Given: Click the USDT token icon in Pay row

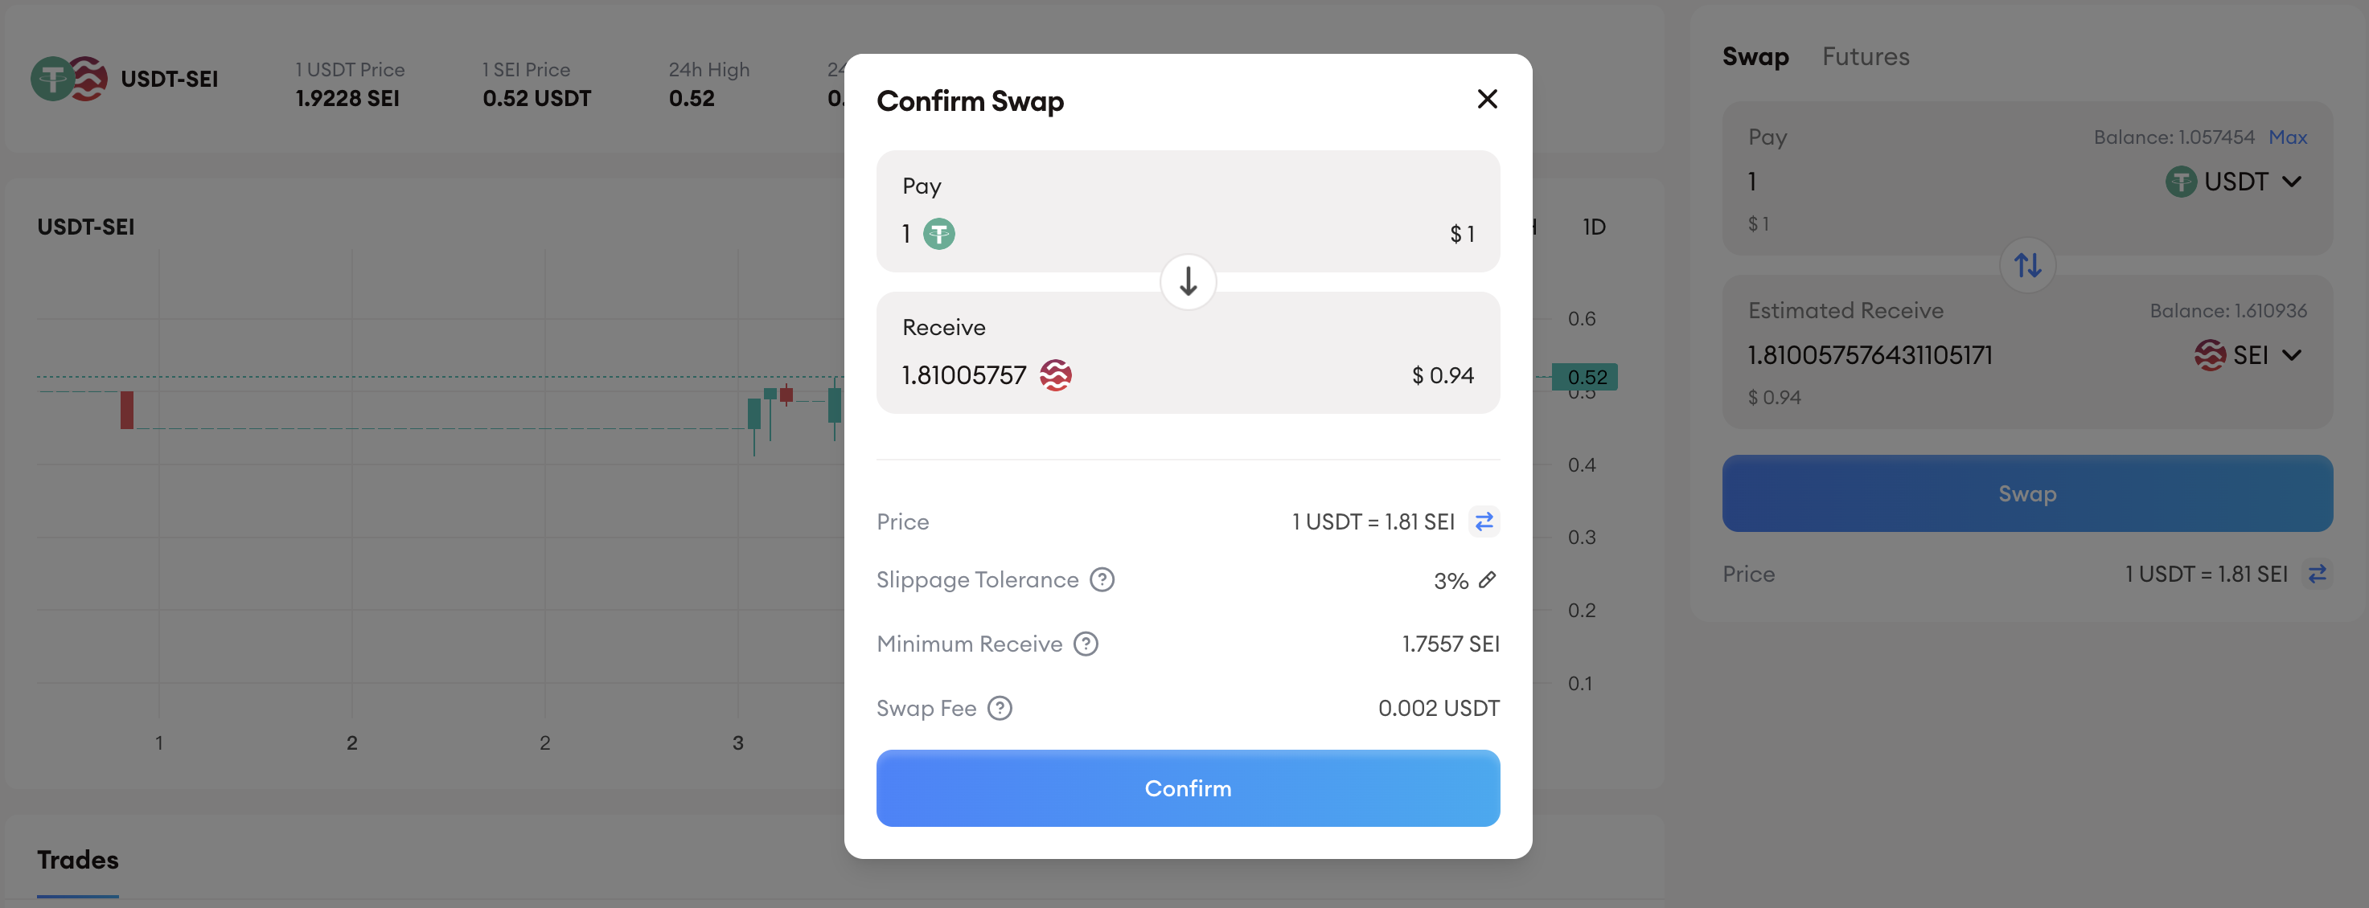Looking at the screenshot, I should tap(939, 235).
